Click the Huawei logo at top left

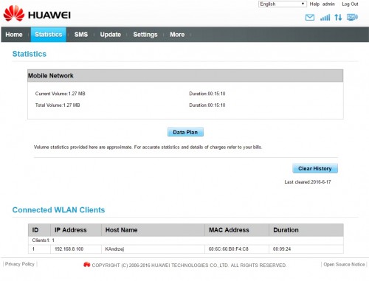click(37, 14)
